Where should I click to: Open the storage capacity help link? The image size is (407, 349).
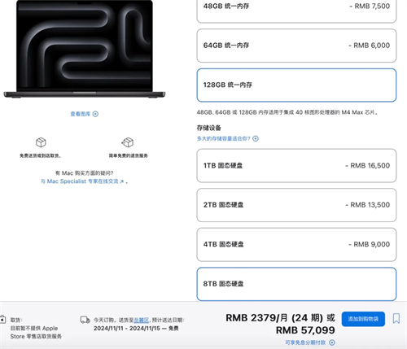pos(223,138)
